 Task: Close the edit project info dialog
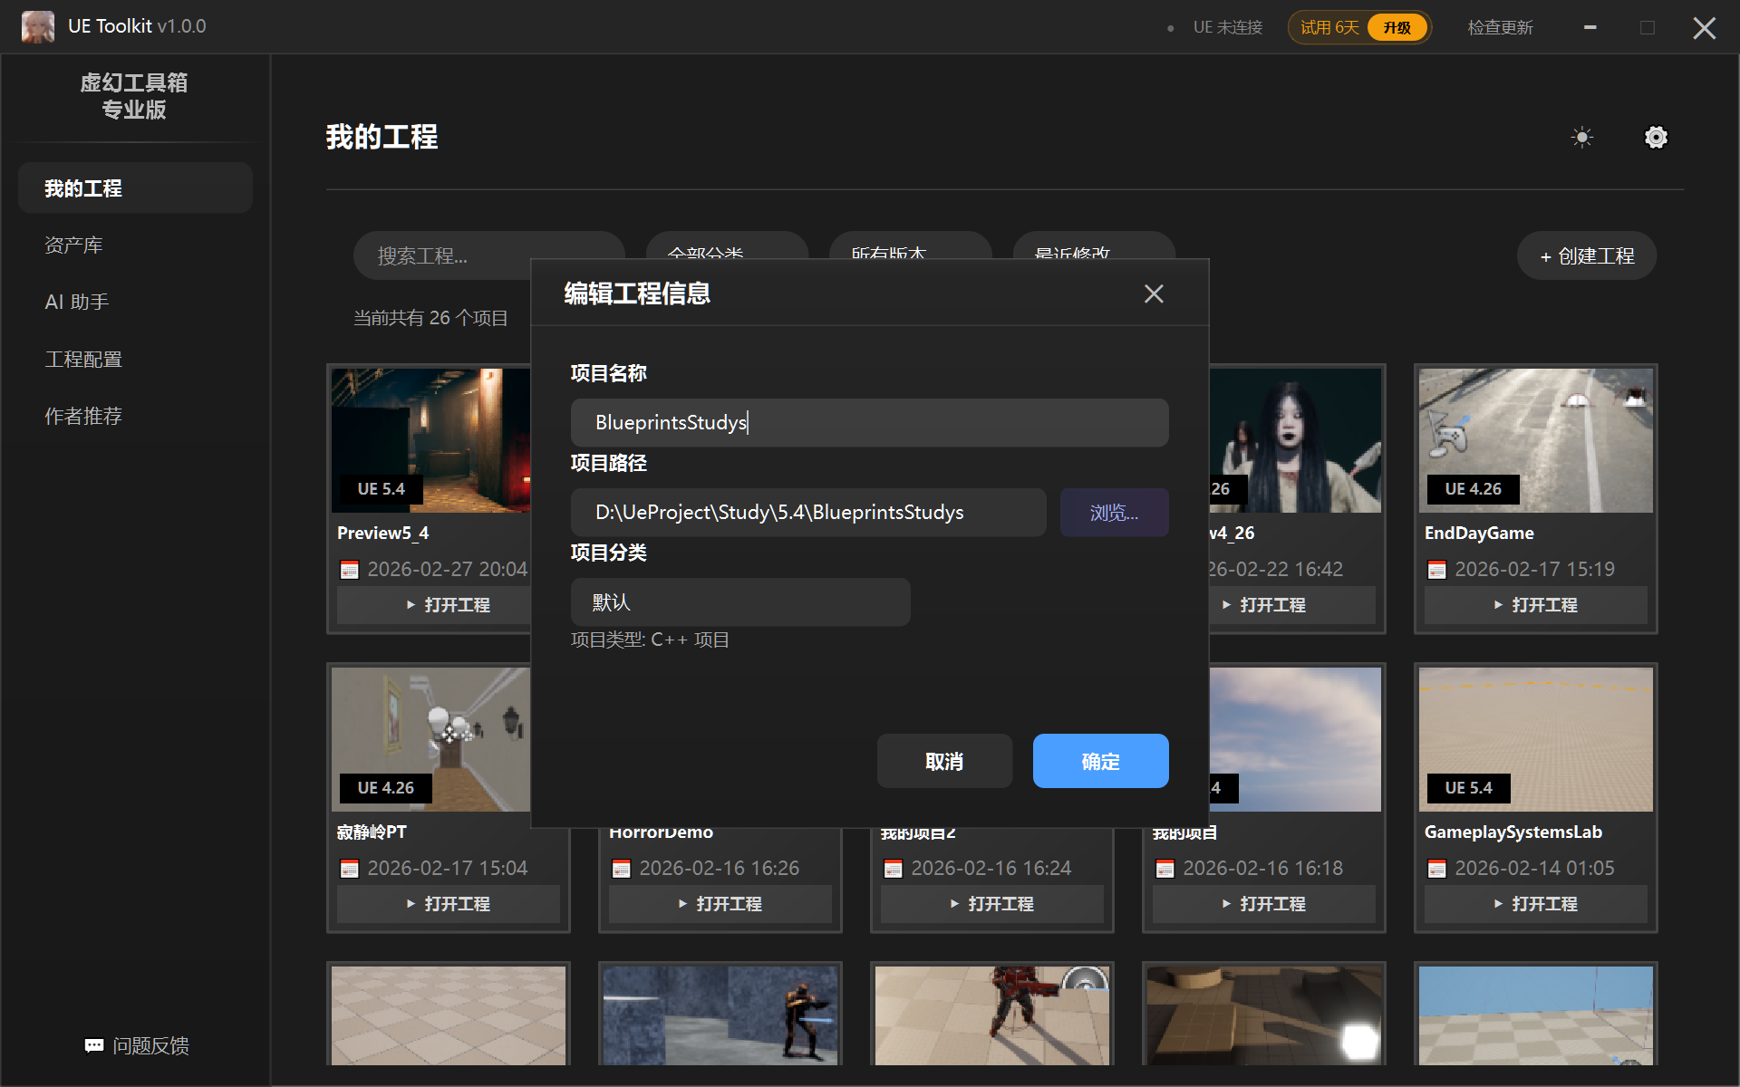pyautogui.click(x=1153, y=293)
